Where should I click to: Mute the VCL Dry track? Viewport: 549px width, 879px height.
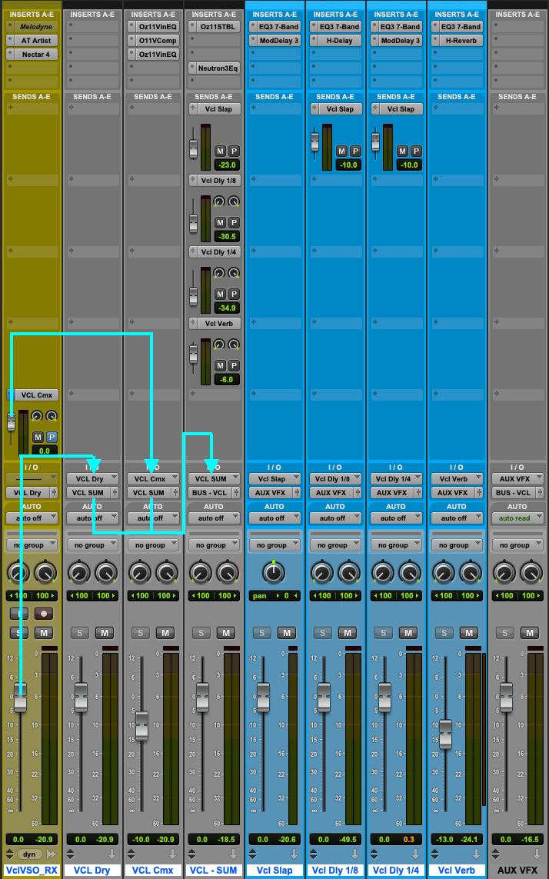point(105,633)
